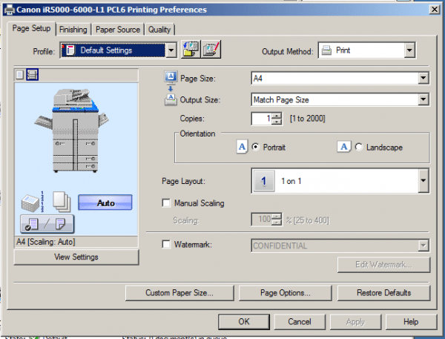Click the printer image in preview
This screenshot has width=445, height=339.
pyautogui.click(x=73, y=131)
